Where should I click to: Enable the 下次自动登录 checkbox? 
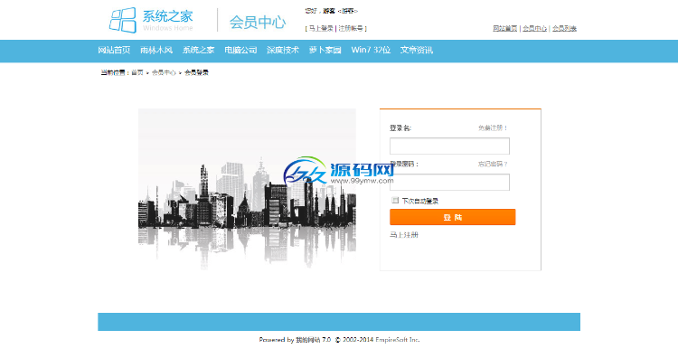tap(395, 200)
